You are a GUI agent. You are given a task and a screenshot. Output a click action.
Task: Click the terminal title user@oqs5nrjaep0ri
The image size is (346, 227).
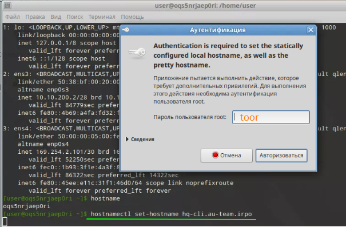pos(205,6)
